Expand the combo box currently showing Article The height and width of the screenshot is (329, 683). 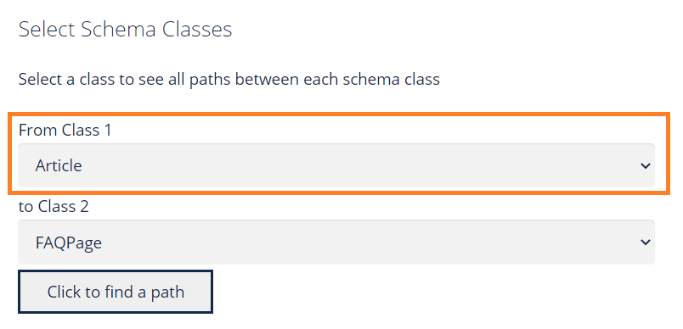click(x=336, y=165)
